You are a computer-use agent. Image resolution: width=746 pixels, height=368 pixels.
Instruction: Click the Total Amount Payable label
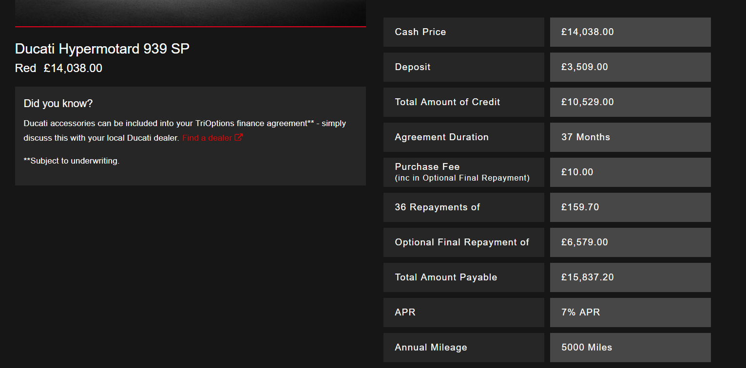pyautogui.click(x=446, y=277)
